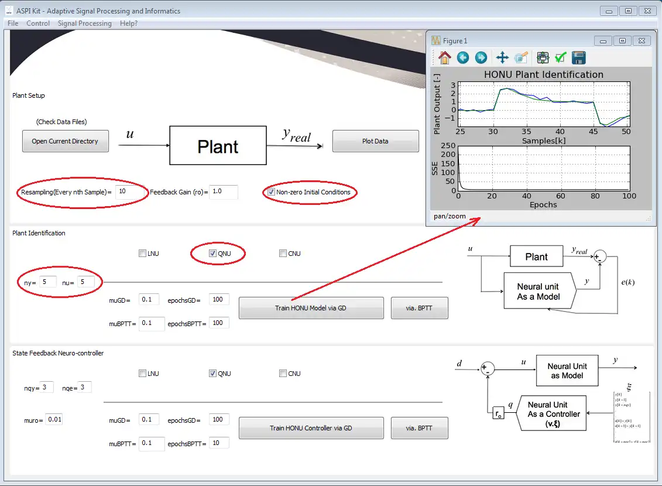
Task: Click the Plot Data button
Action: pos(375,141)
